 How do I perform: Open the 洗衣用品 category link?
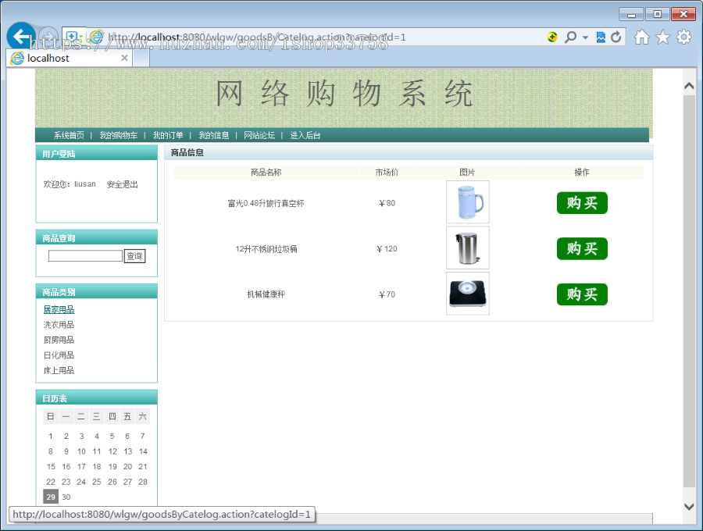(59, 324)
